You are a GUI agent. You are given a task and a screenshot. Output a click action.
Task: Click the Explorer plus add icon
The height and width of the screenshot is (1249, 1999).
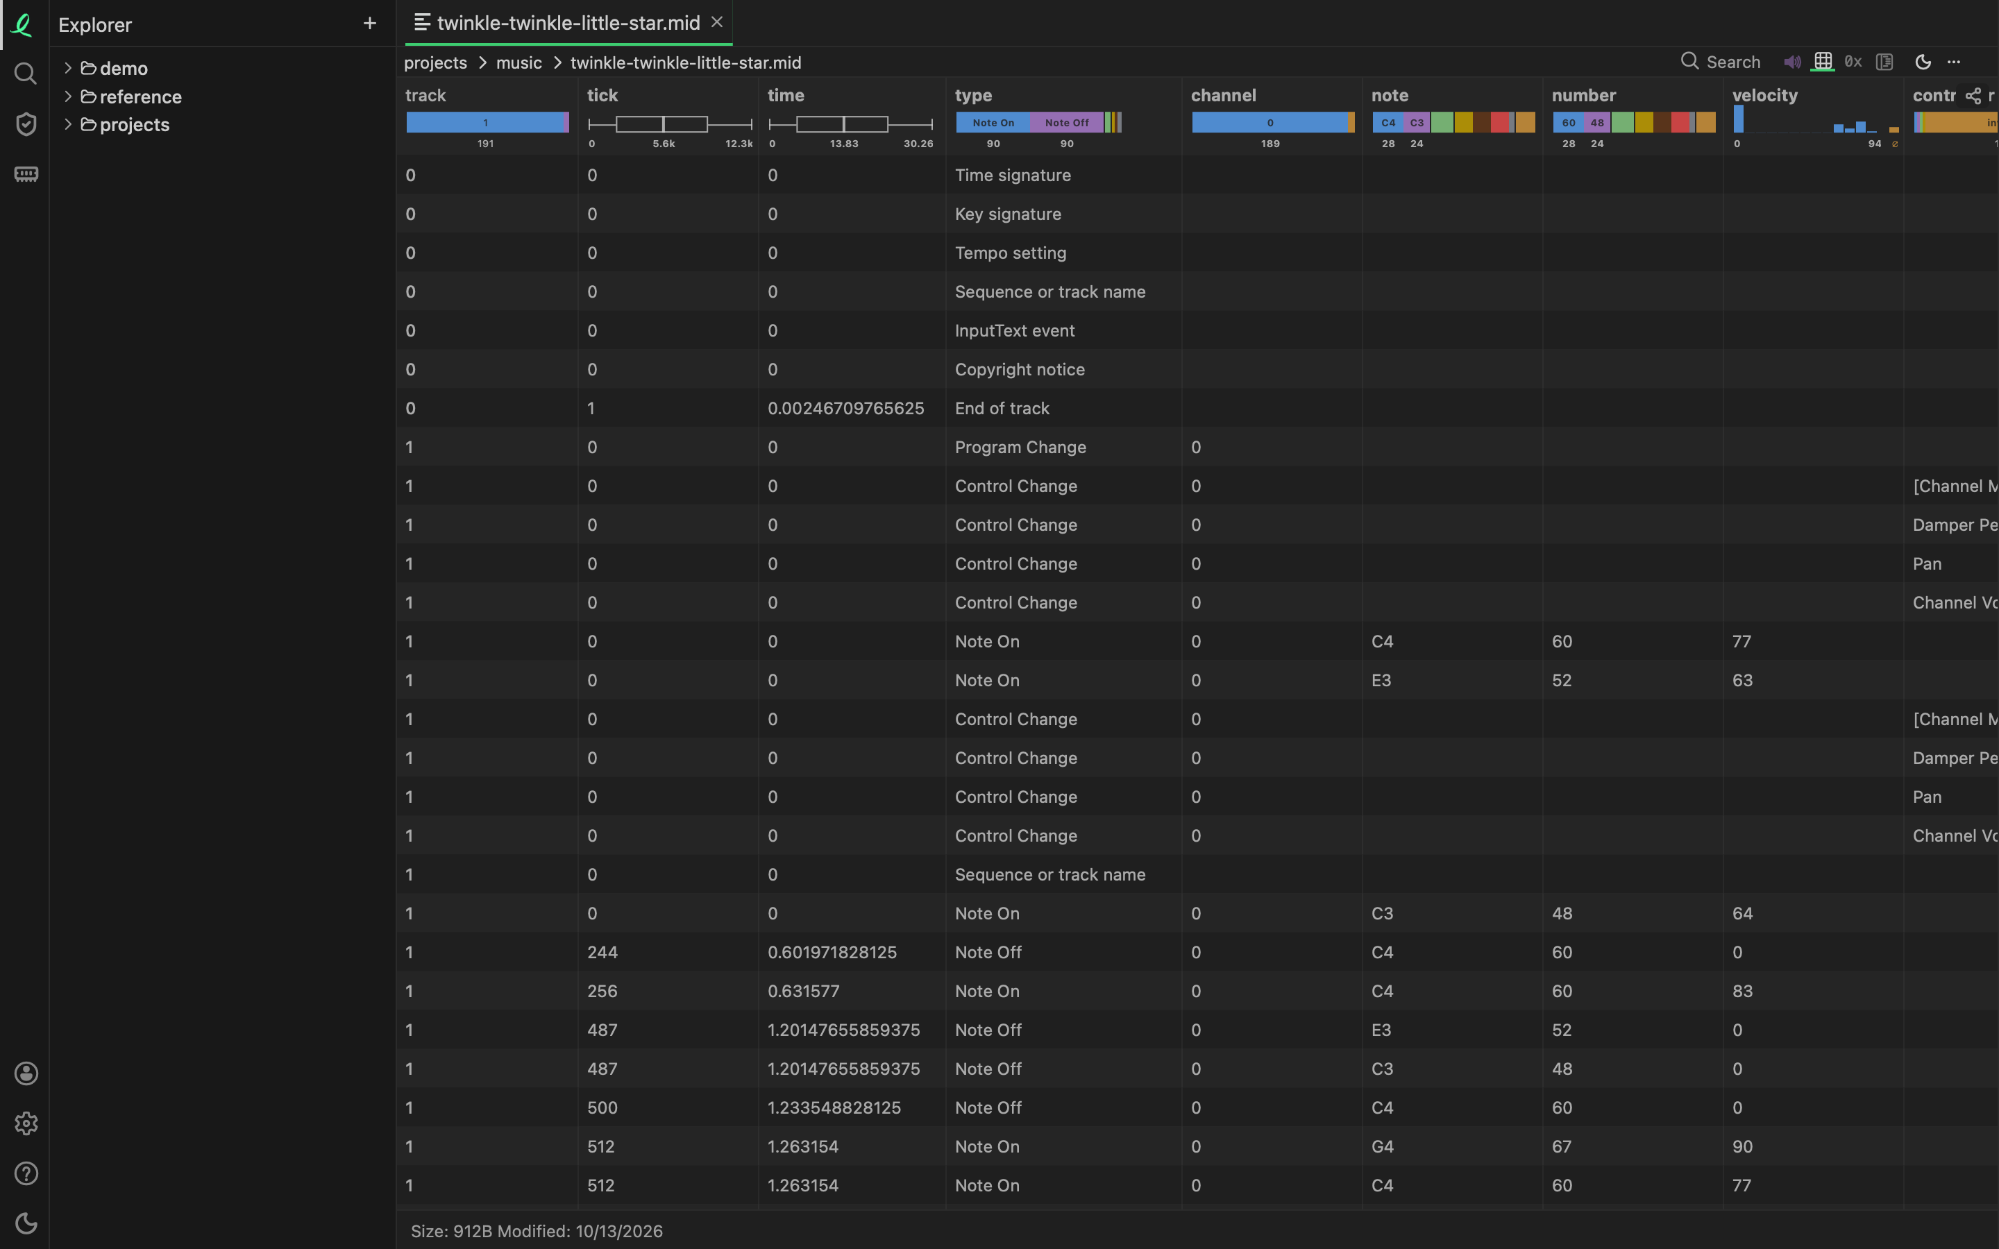pos(370,23)
